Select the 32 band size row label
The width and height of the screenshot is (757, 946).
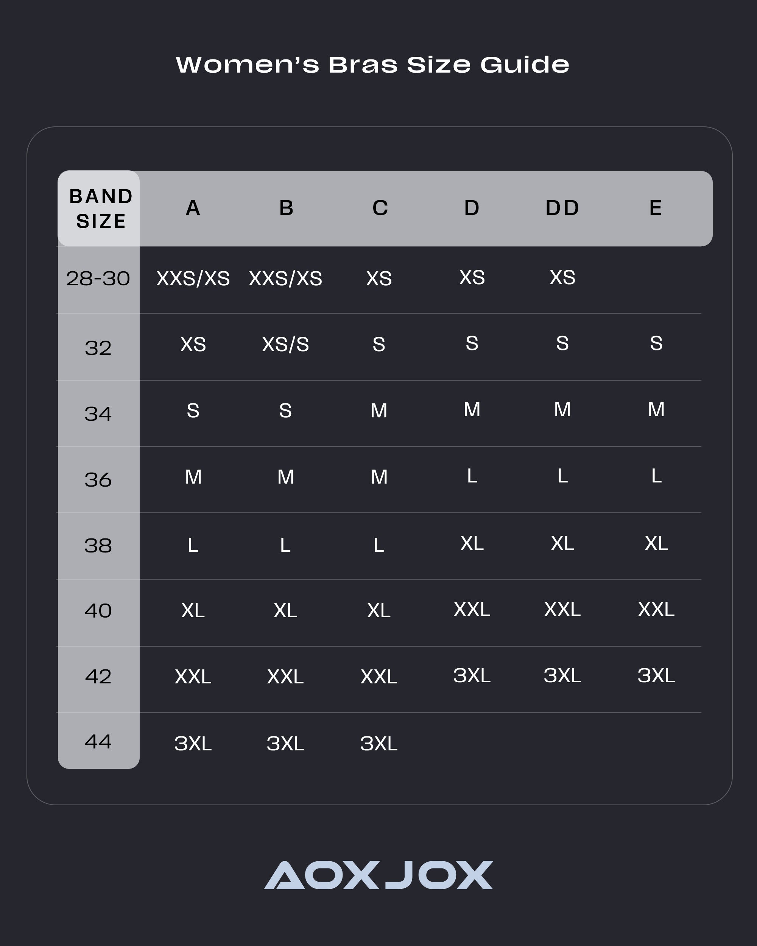98,349
